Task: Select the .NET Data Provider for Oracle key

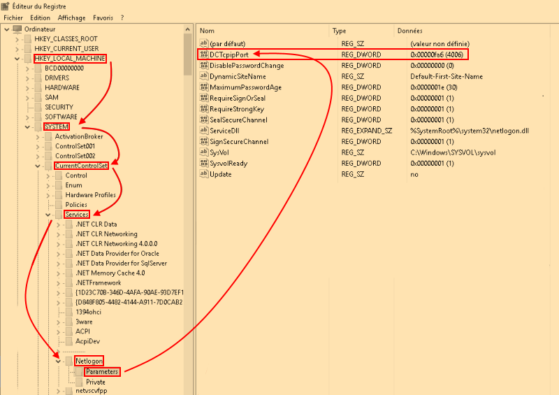Action: (x=117, y=253)
